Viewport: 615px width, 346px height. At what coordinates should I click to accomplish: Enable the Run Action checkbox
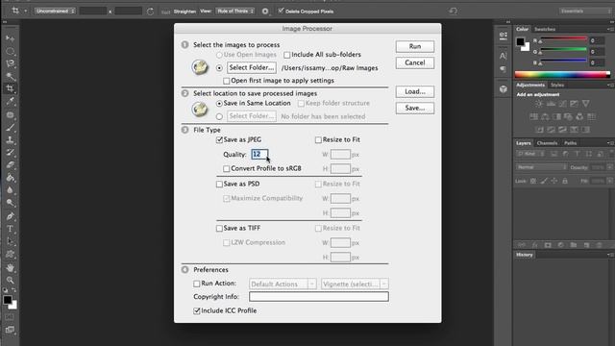pyautogui.click(x=196, y=284)
